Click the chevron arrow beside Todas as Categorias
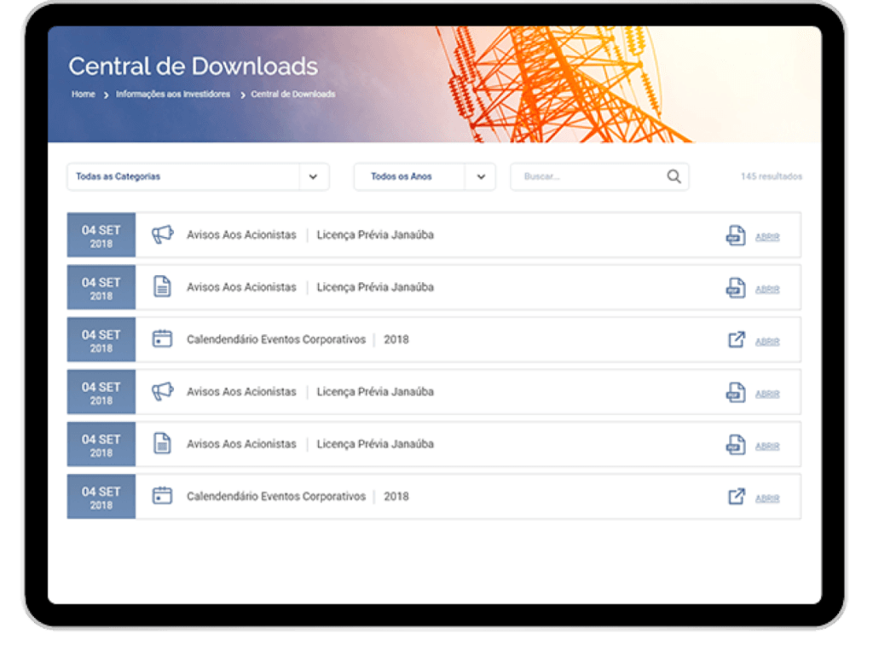The image size is (873, 663). pyautogui.click(x=313, y=176)
